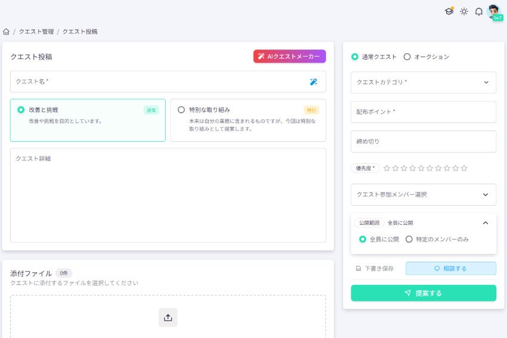Image resolution: width=507 pixels, height=338 pixels.
Task: Select the オークション radio button
Action: pos(407,57)
